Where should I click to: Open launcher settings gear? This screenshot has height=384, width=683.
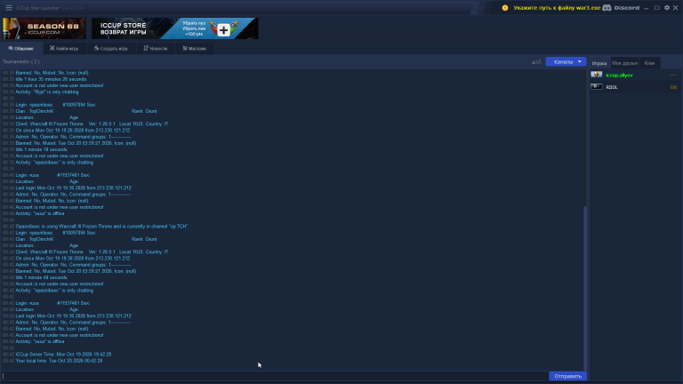[666, 8]
